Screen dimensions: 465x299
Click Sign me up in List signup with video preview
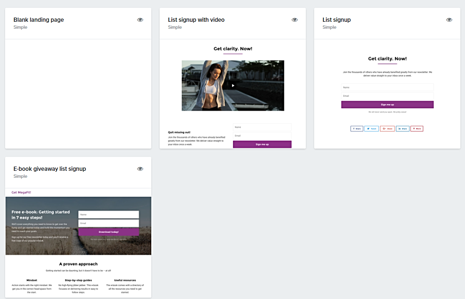(262, 144)
